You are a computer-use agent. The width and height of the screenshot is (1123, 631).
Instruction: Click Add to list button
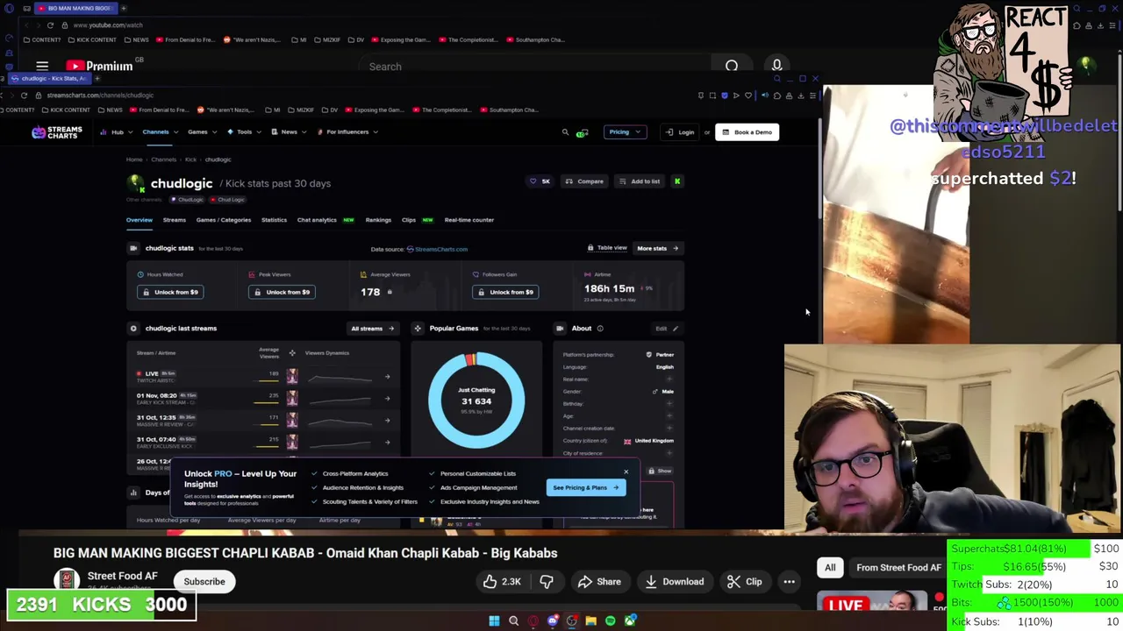tap(640, 181)
